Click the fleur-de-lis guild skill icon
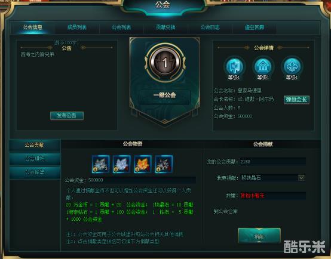Viewport: 331px width, 259px height. tap(292, 66)
